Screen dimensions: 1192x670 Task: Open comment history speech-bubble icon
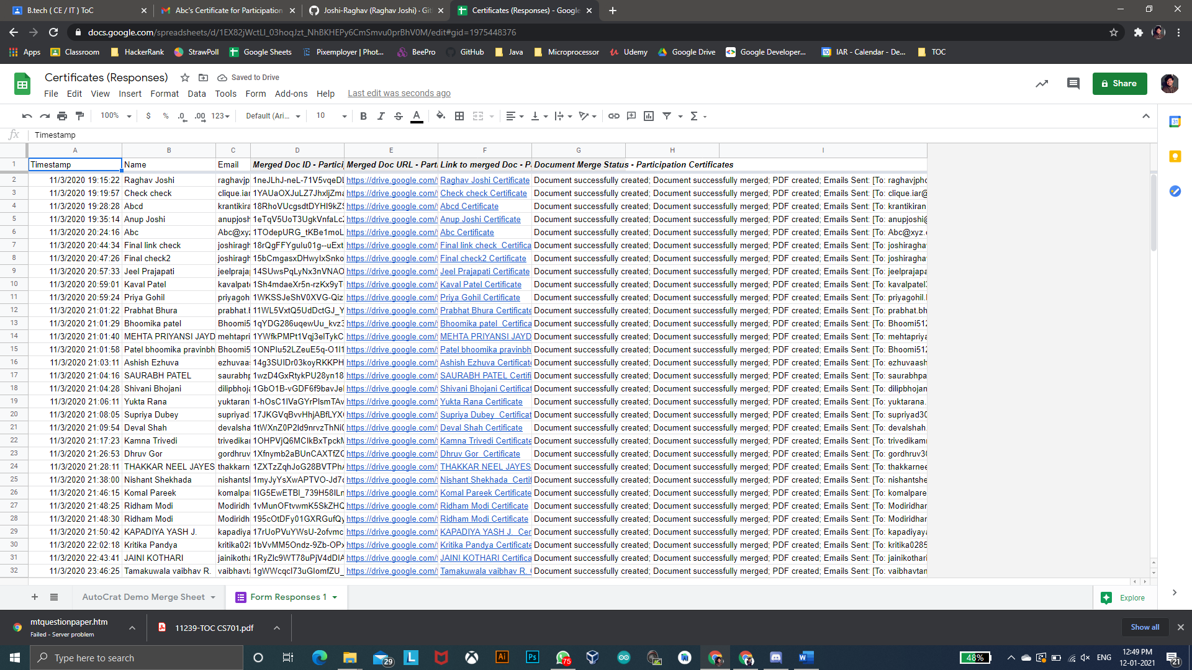tap(1073, 83)
